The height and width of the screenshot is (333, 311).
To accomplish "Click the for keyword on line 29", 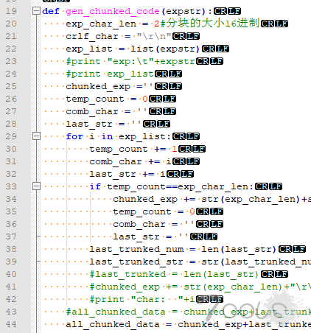I will click(x=74, y=136).
